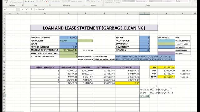The image size is (200, 112).
Task: Select column D header
Action: [x=45, y=13]
